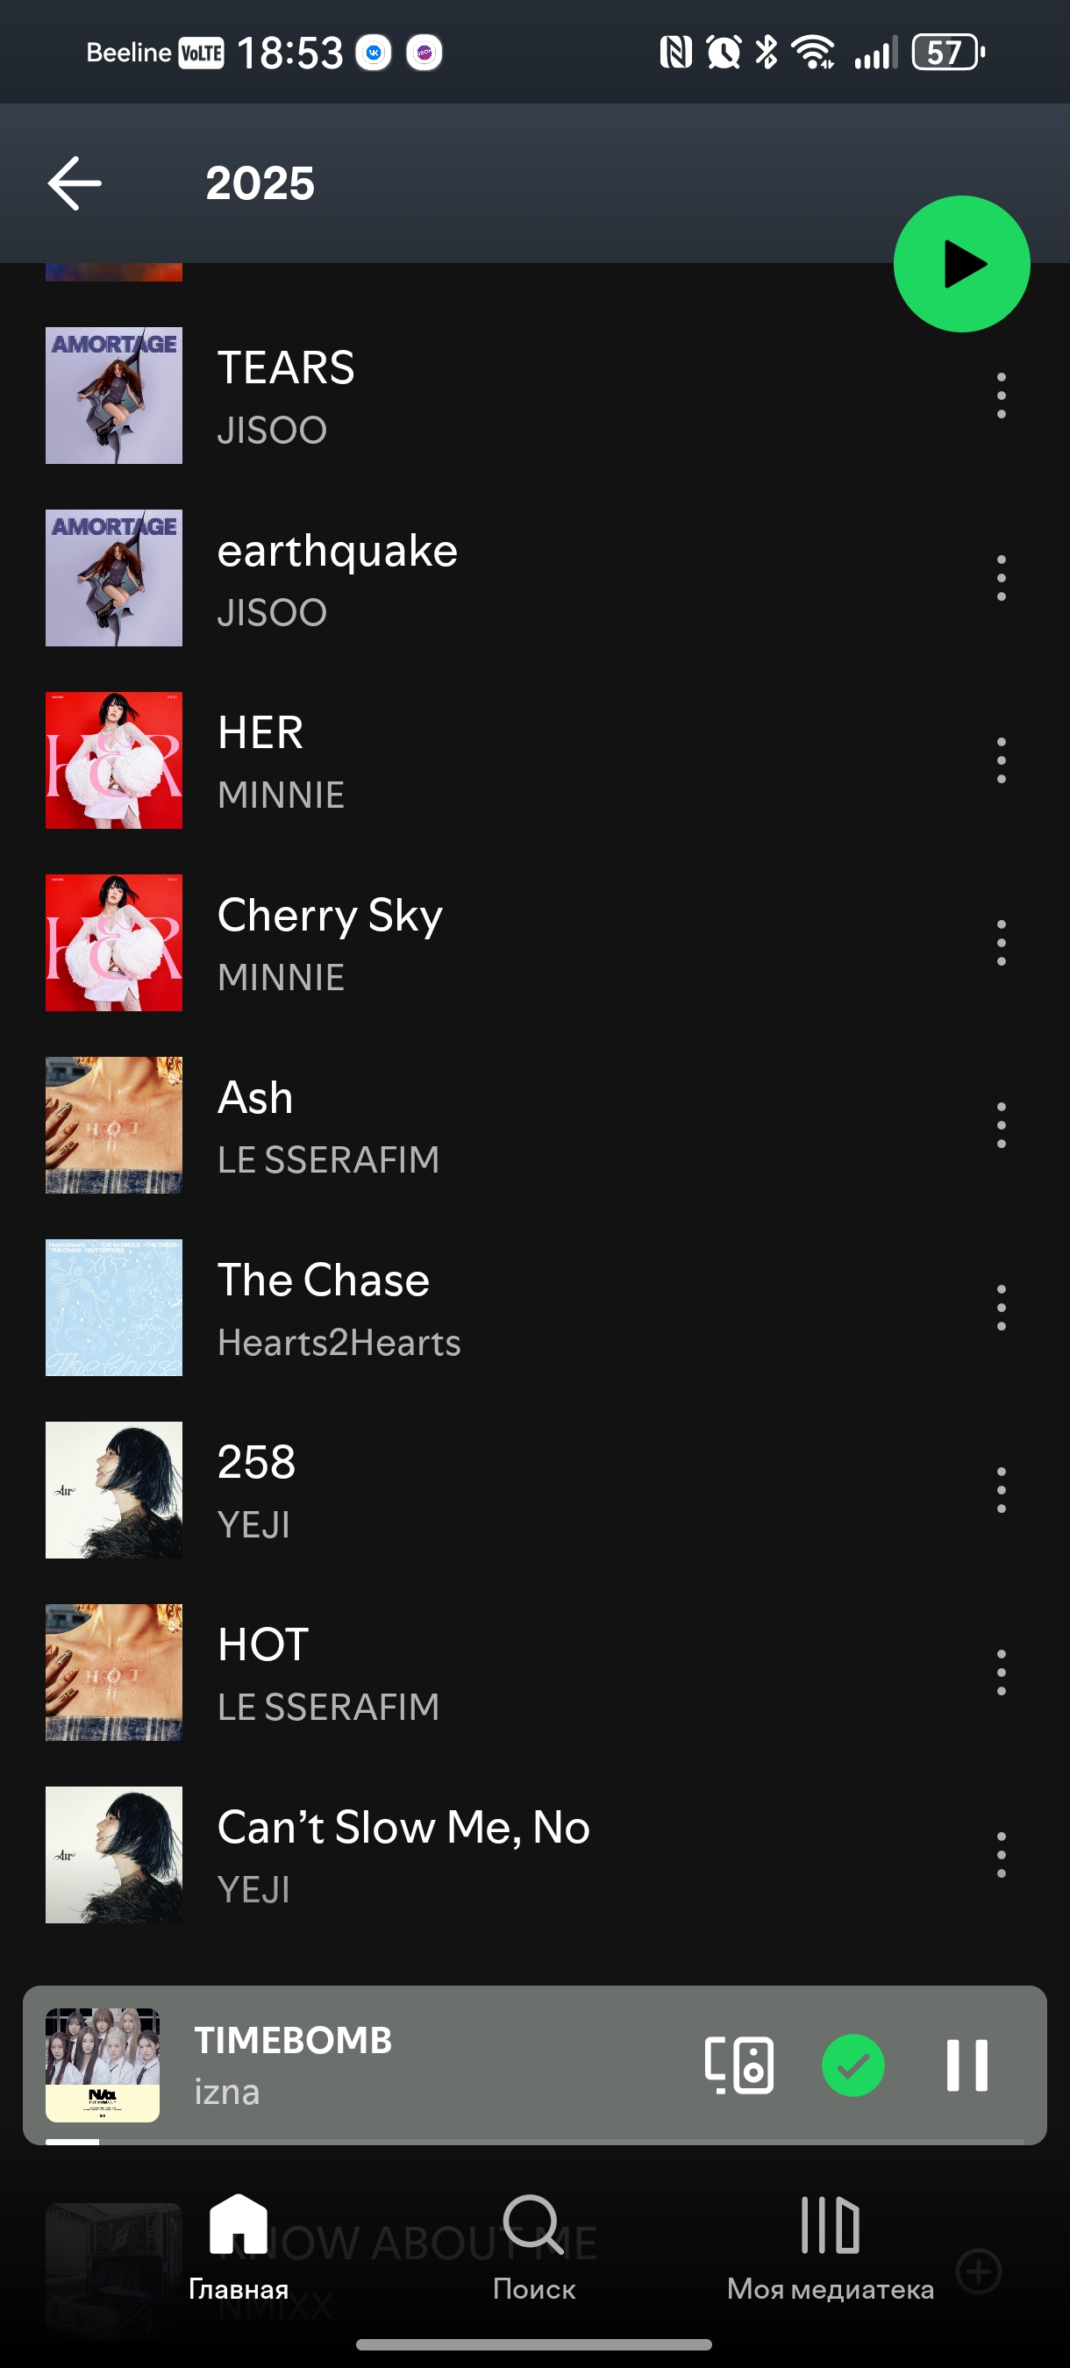
Task: Toggle the green saved checkmark for TIMEBOMB
Action: coord(853,2065)
